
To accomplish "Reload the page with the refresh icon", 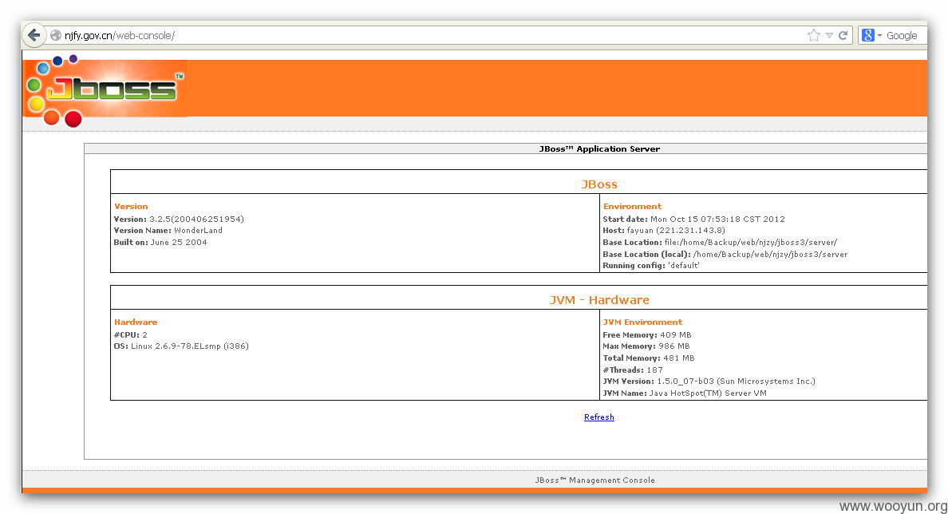I will tap(843, 36).
